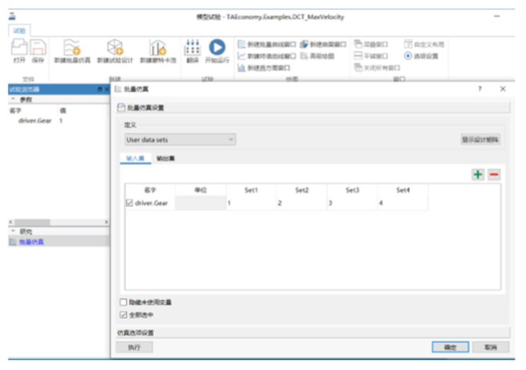526x370 pixels.
Task: Click the 执行 (Execute) button
Action: tap(135, 347)
